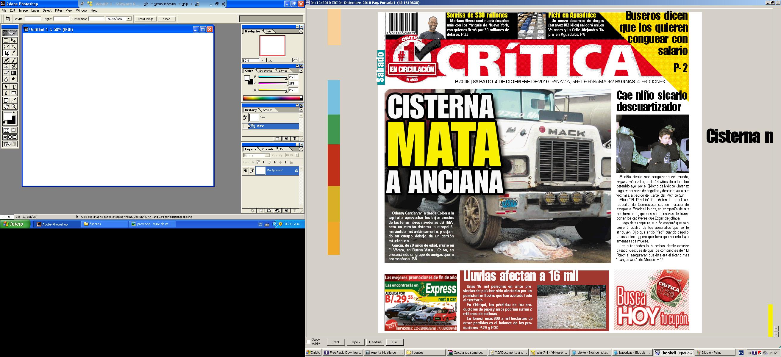Viewport: 781px width, 357px height.
Task: Open the status bar Doc info triangle
Action: (x=77, y=217)
